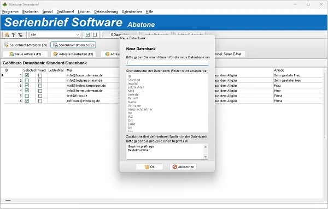Viewport: 328px width, 209px height.
Task: Click the database name input field
Action: coord(167,62)
